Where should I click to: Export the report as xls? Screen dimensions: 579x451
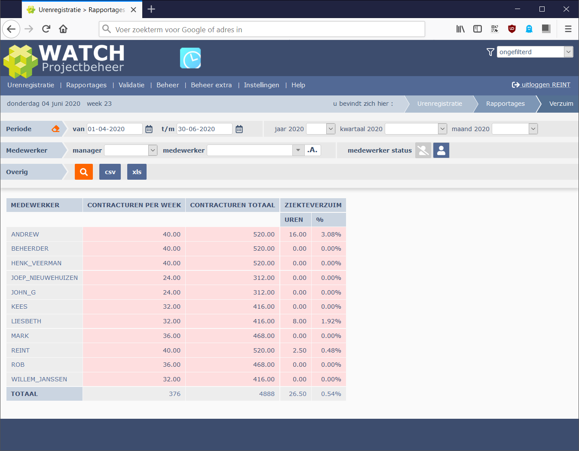click(x=137, y=172)
